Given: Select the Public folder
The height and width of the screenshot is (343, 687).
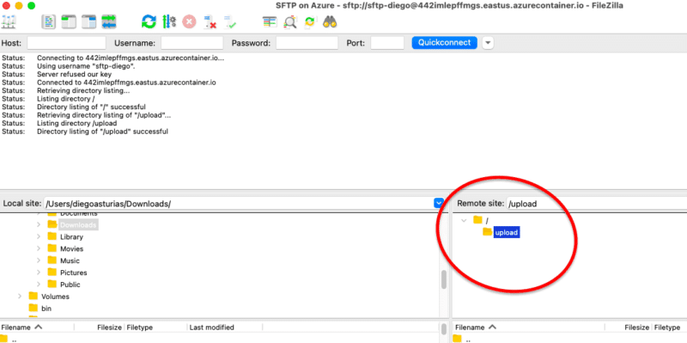Looking at the screenshot, I should (70, 285).
